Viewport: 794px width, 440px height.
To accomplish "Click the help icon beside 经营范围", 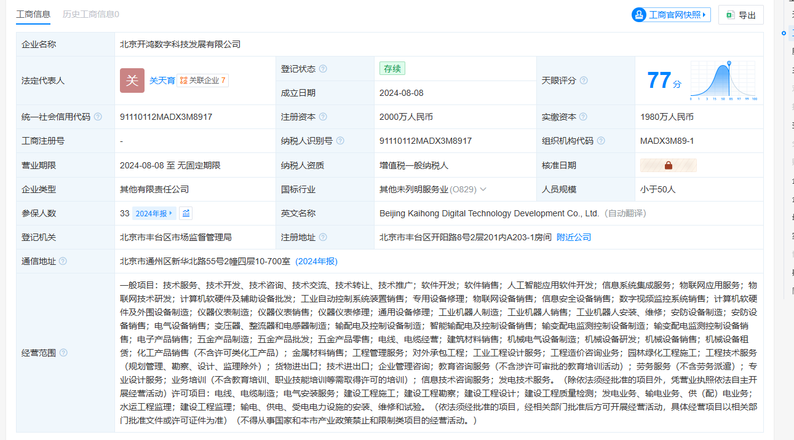I will [63, 353].
